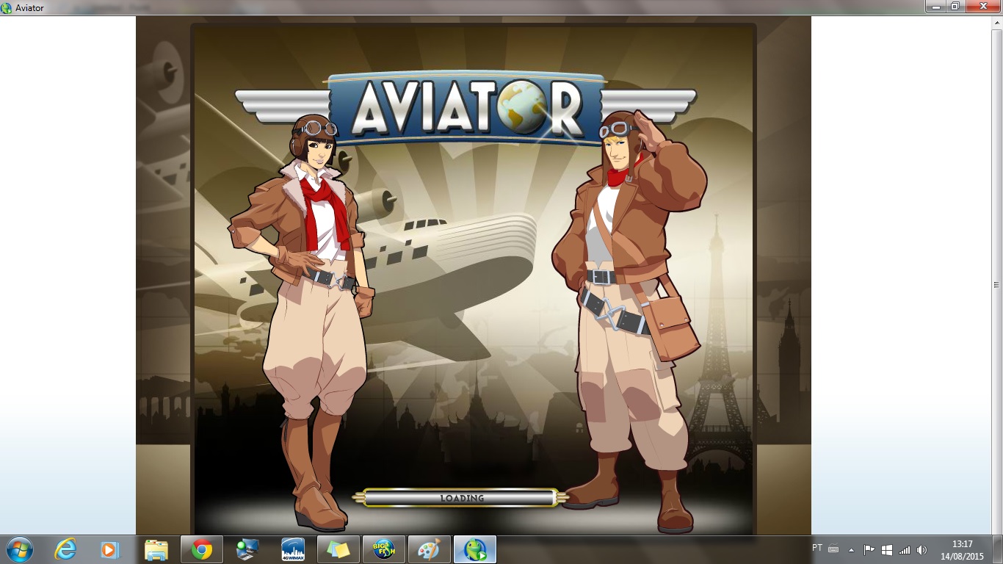The width and height of the screenshot is (1003, 564).
Task: Close the Aviator window
Action: [x=982, y=6]
